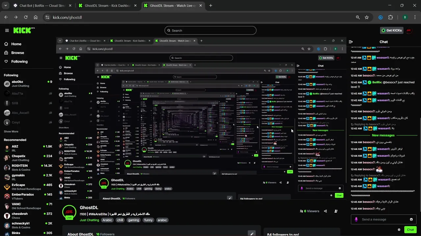Open gymskin IRL recommended channel
Screen dimensions: 421x236
(28, 177)
